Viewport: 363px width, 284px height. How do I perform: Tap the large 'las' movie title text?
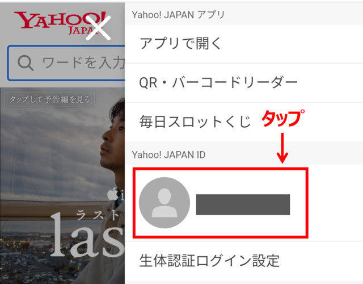87,235
